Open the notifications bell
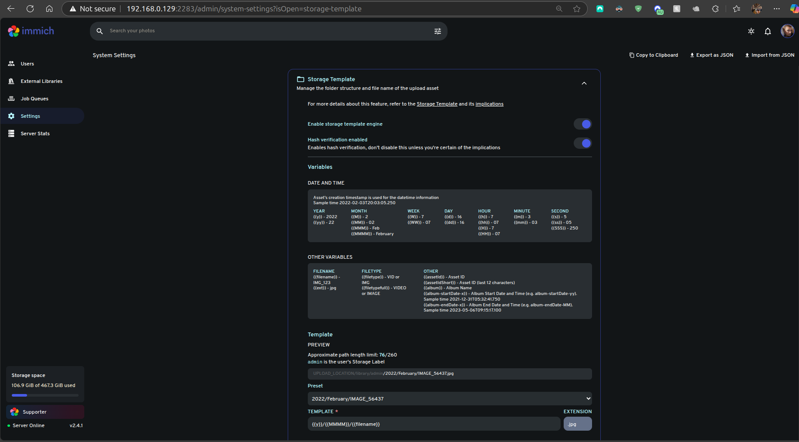Viewport: 799px width, 442px height. (x=768, y=31)
